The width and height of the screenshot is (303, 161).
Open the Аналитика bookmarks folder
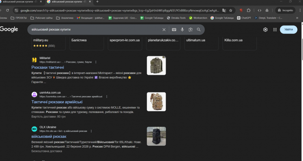[65, 18]
